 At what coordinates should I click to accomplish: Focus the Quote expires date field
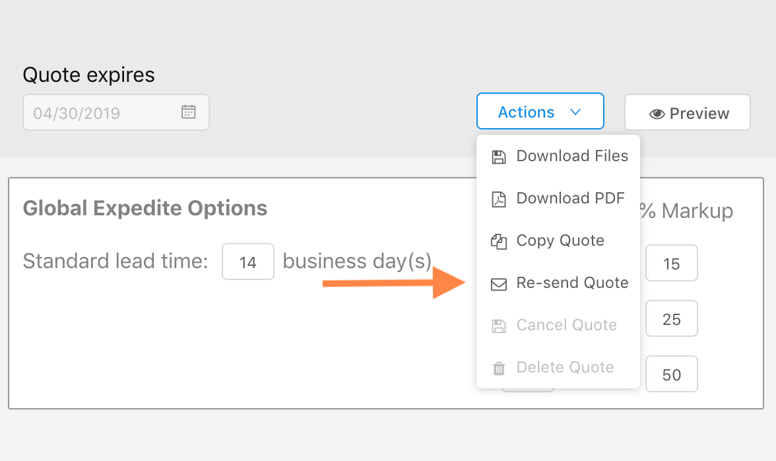(x=106, y=113)
